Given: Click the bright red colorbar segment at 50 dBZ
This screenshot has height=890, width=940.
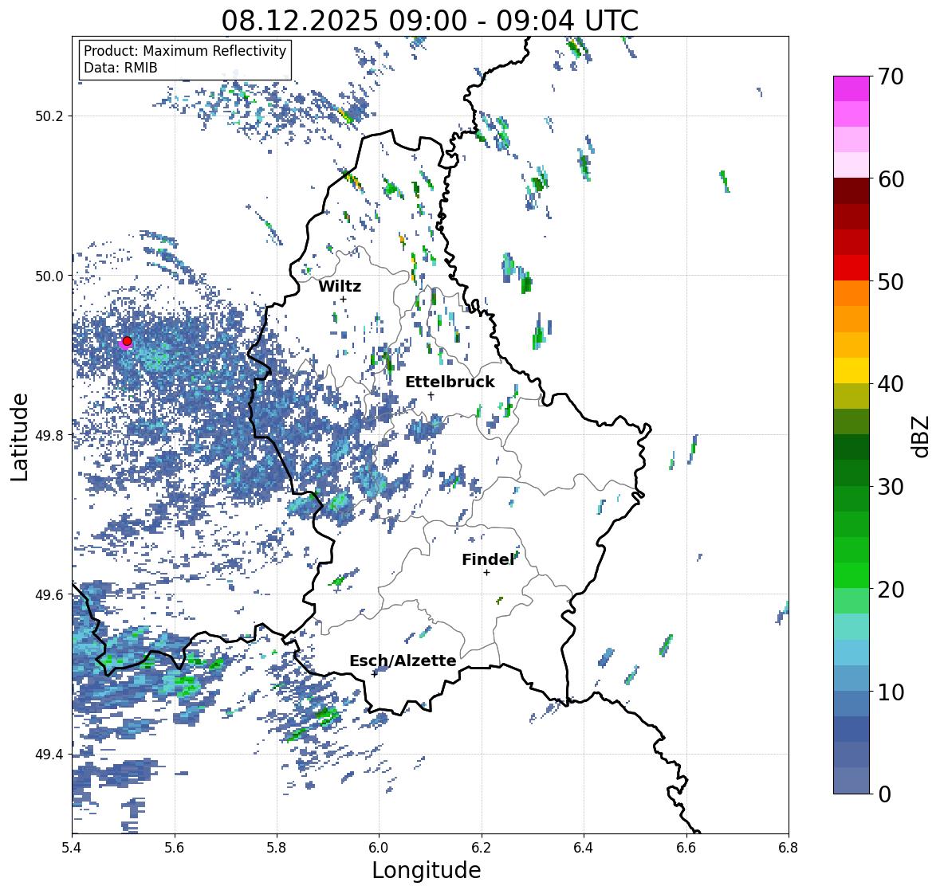Looking at the screenshot, I should point(852,269).
